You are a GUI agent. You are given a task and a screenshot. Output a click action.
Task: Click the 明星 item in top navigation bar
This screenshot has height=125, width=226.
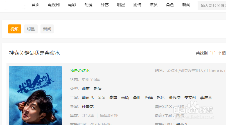coord(121,5)
